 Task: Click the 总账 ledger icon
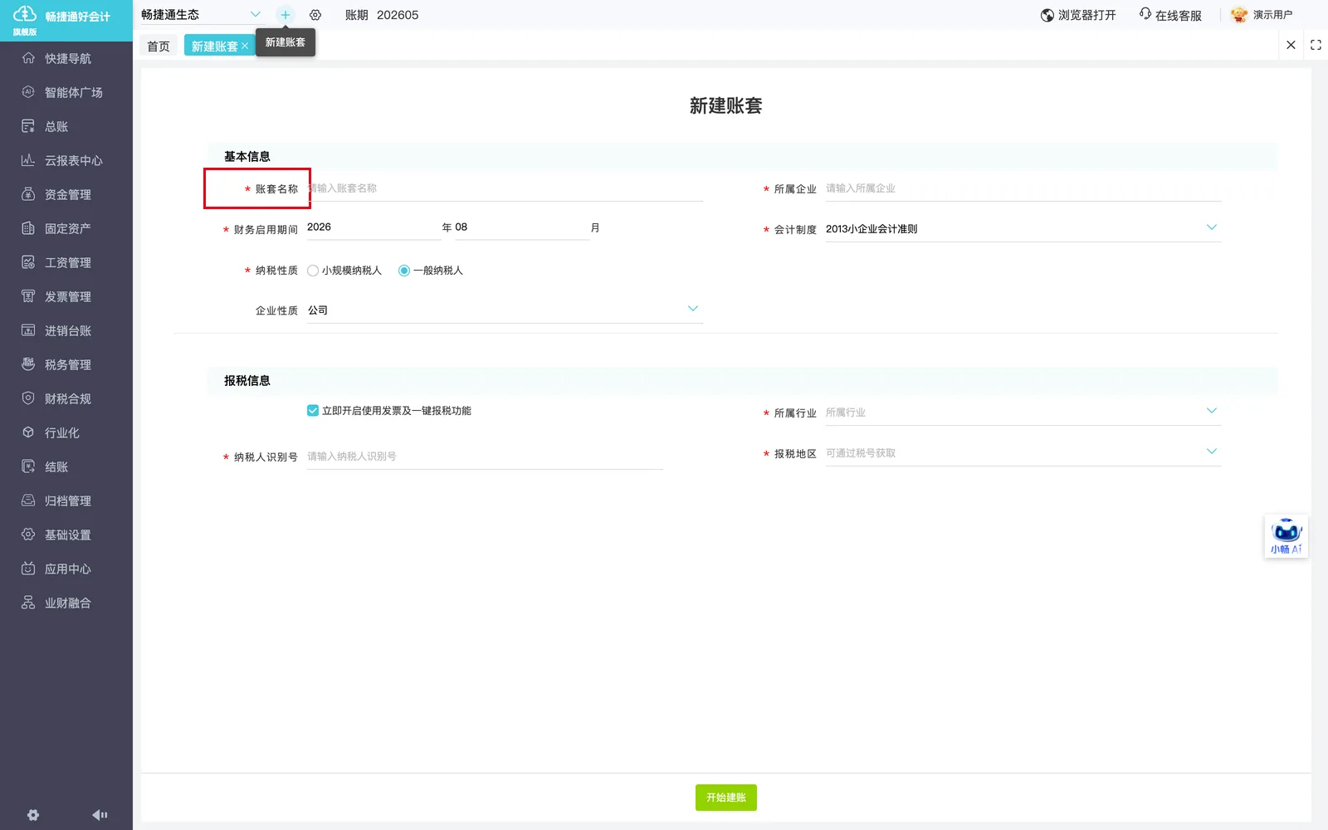tap(28, 126)
